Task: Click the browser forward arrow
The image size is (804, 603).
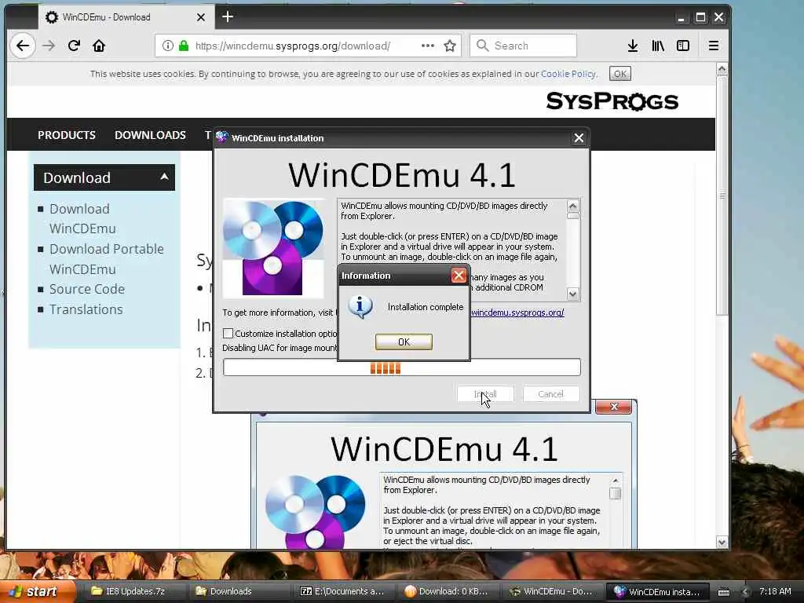Action: pyautogui.click(x=49, y=46)
